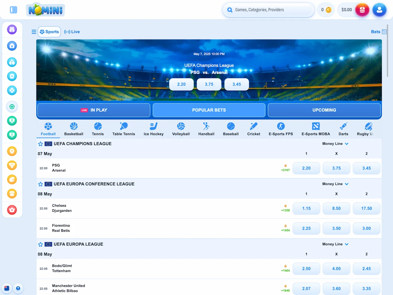Click the sidebar panel toggle icon at top left
The height and width of the screenshot is (295, 393).
point(13,10)
